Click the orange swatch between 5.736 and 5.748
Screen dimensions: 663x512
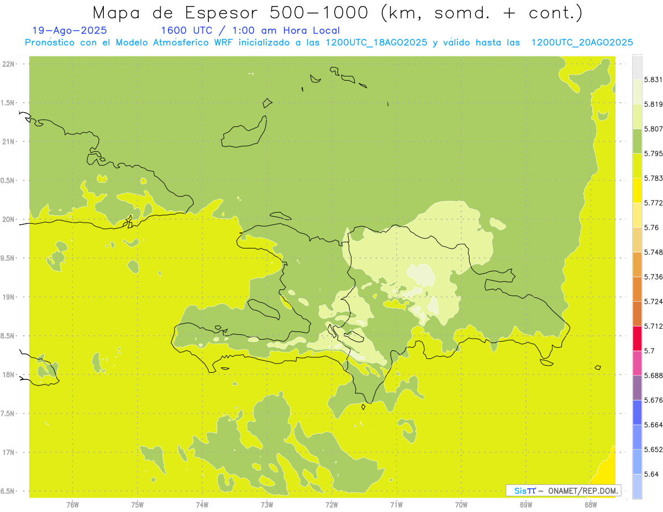tap(637, 265)
